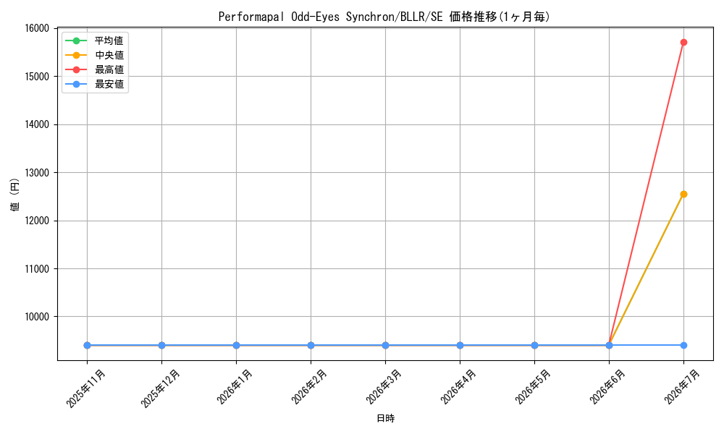Click the orange 中央値 data point at 2026年7月

tap(683, 194)
